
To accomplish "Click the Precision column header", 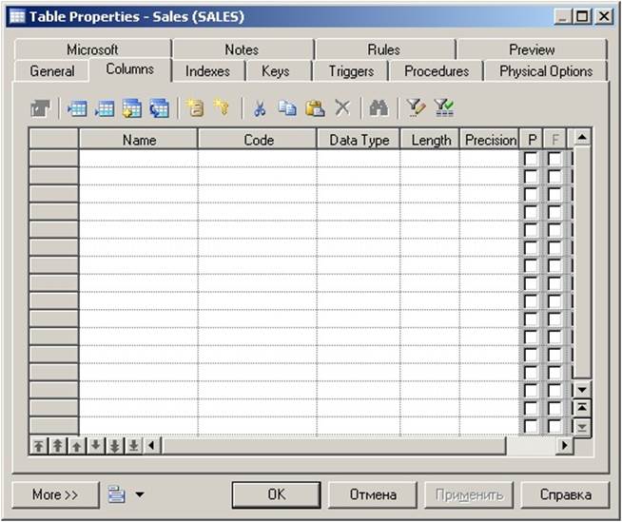I will (491, 140).
